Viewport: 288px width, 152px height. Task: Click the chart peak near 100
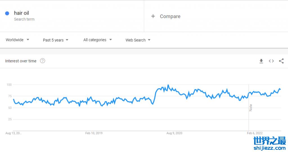(x=168, y=85)
